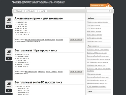The width and height of the screenshot is (126, 95).
Task: Open recent post Быстрые socks4 прокси сервера
Action: click(x=98, y=63)
